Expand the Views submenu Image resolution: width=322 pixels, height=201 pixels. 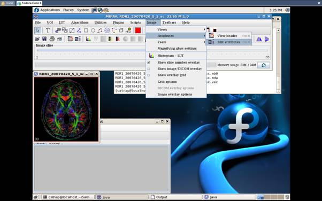click(176, 29)
